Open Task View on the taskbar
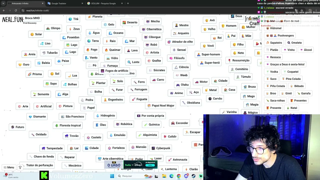This screenshot has width=320, height=180. pos(156,176)
